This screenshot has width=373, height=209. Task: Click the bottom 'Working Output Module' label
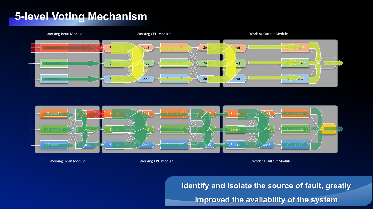tap(271, 161)
